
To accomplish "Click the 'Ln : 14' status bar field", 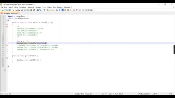I will [x=105, y=94].
